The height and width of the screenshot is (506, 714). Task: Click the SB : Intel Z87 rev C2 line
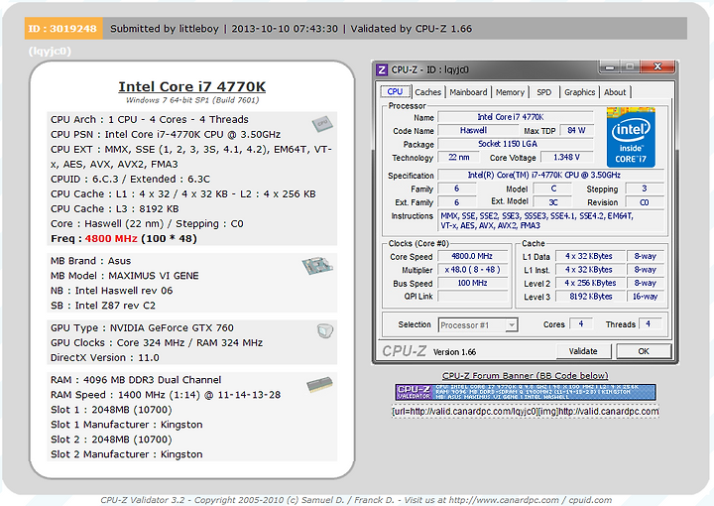tap(103, 306)
